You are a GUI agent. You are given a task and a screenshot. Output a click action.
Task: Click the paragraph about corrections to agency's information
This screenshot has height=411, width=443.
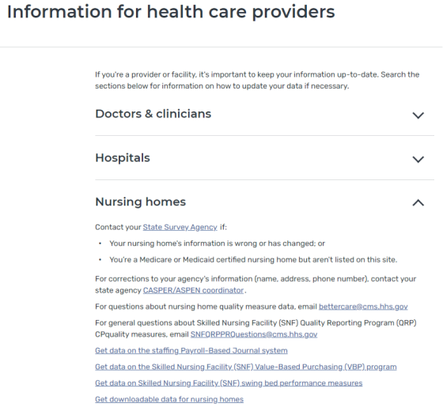256,285
